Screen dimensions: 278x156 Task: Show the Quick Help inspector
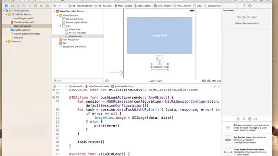(x=250, y=6)
